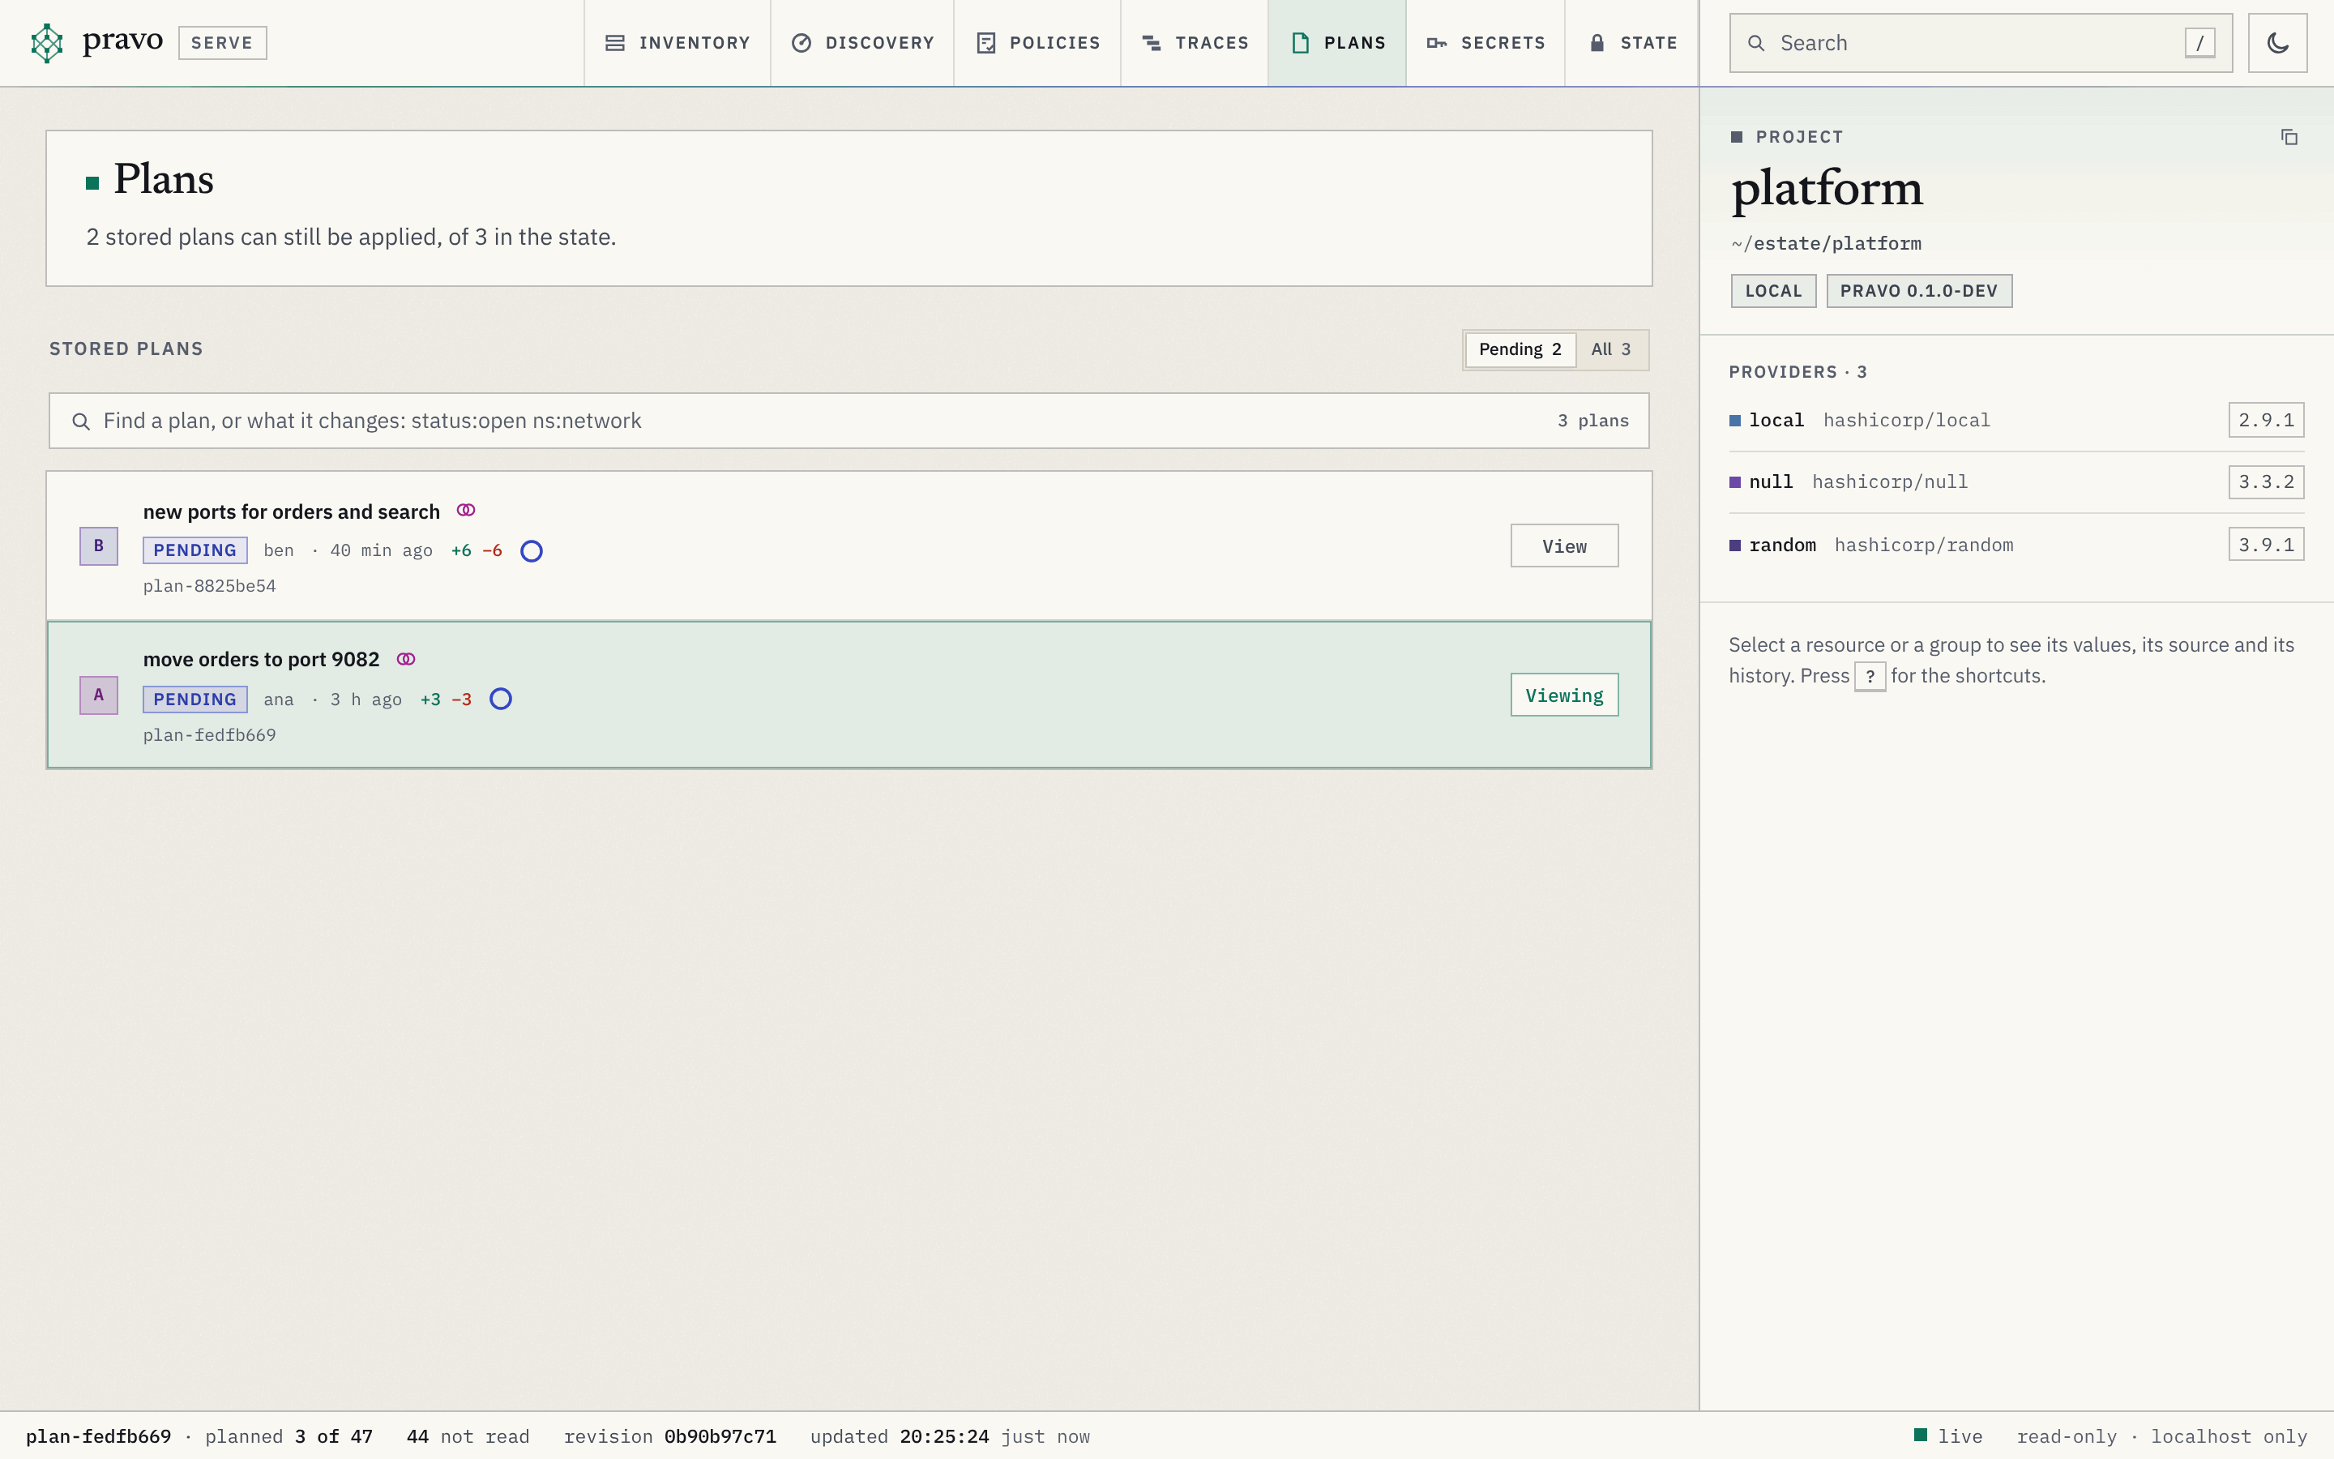
Task: Focus the 'Find a plan' filter input
Action: click(849, 421)
